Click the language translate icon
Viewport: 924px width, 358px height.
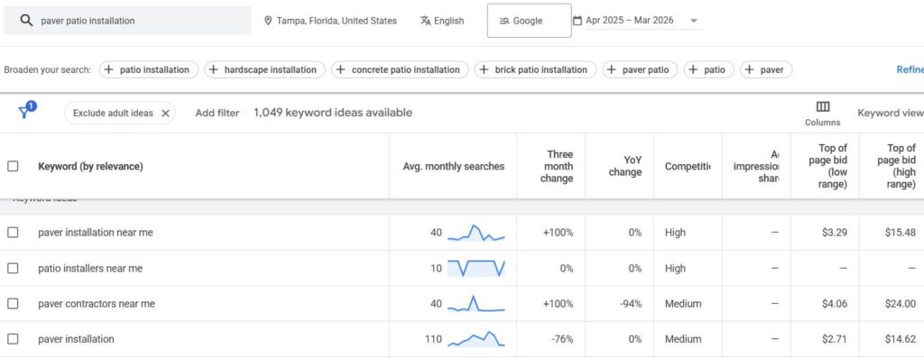pos(426,21)
